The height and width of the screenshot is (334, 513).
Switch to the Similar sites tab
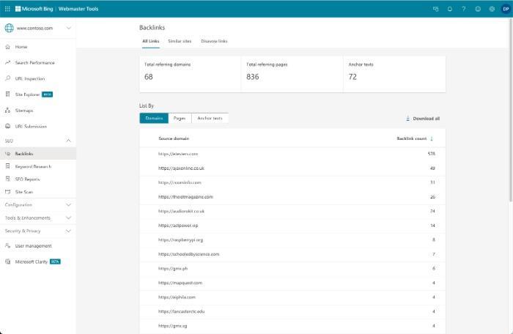point(180,41)
